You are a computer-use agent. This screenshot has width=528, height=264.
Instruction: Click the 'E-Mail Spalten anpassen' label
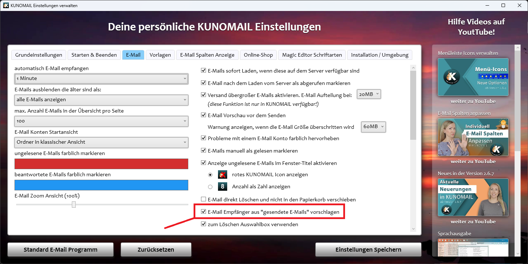[464, 113]
